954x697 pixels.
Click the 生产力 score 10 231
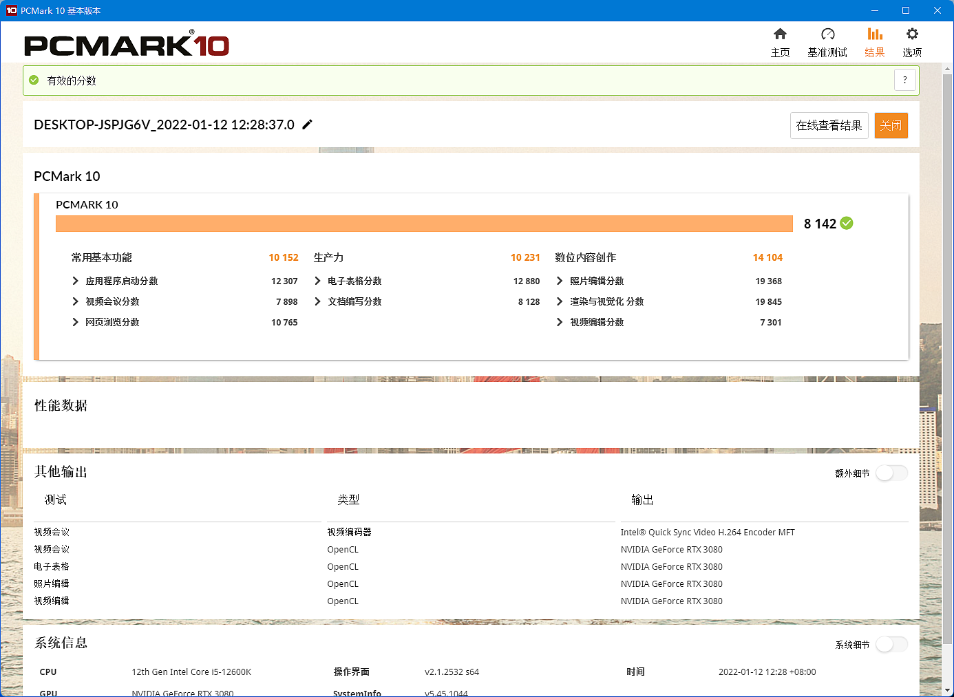525,257
